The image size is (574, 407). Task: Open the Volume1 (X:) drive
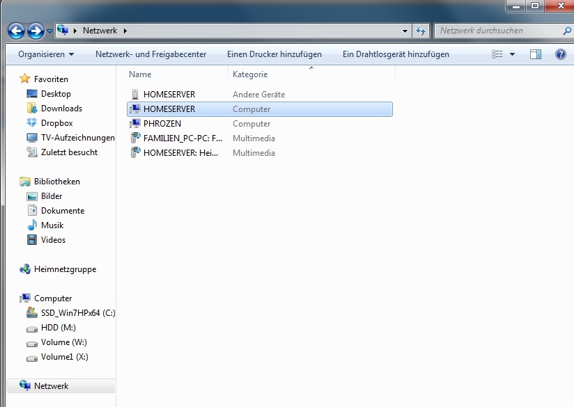pyautogui.click(x=64, y=357)
